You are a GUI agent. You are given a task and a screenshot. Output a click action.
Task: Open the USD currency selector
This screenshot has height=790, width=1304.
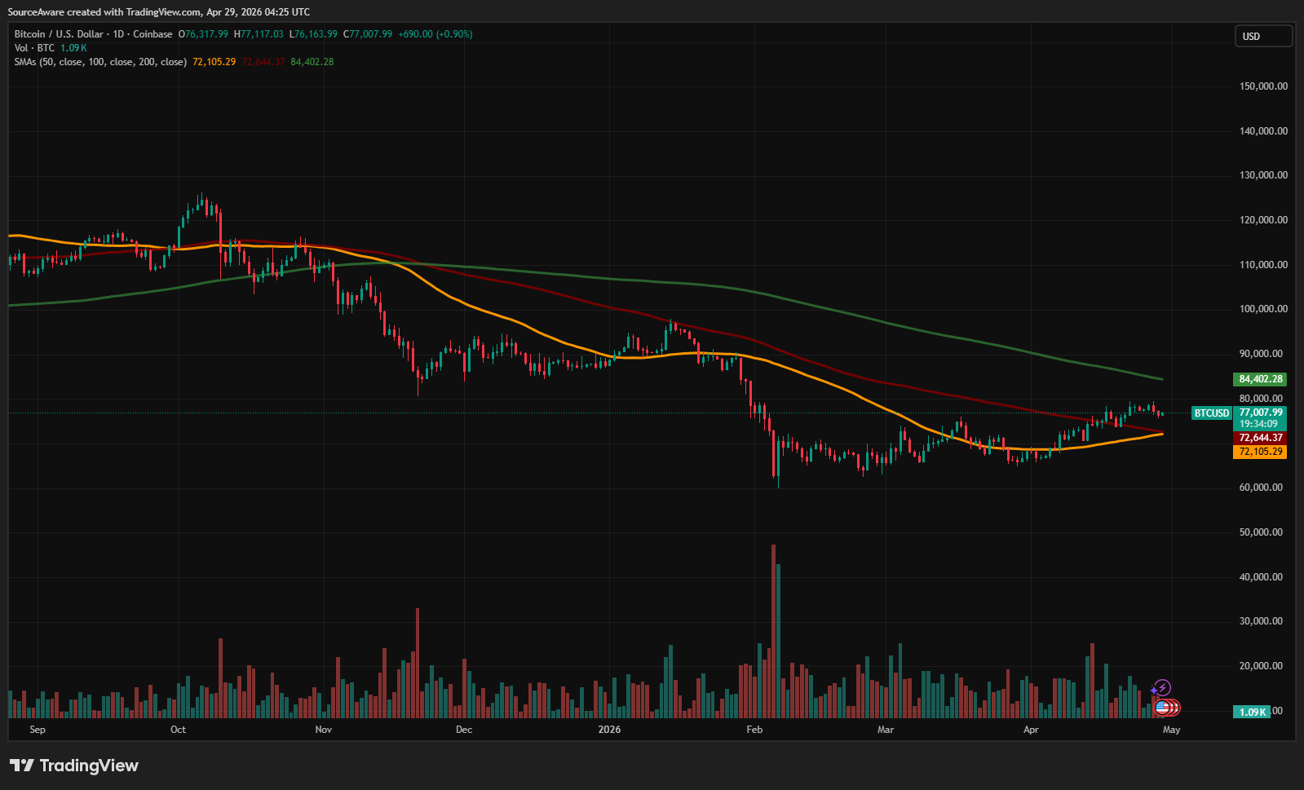[x=1263, y=36]
